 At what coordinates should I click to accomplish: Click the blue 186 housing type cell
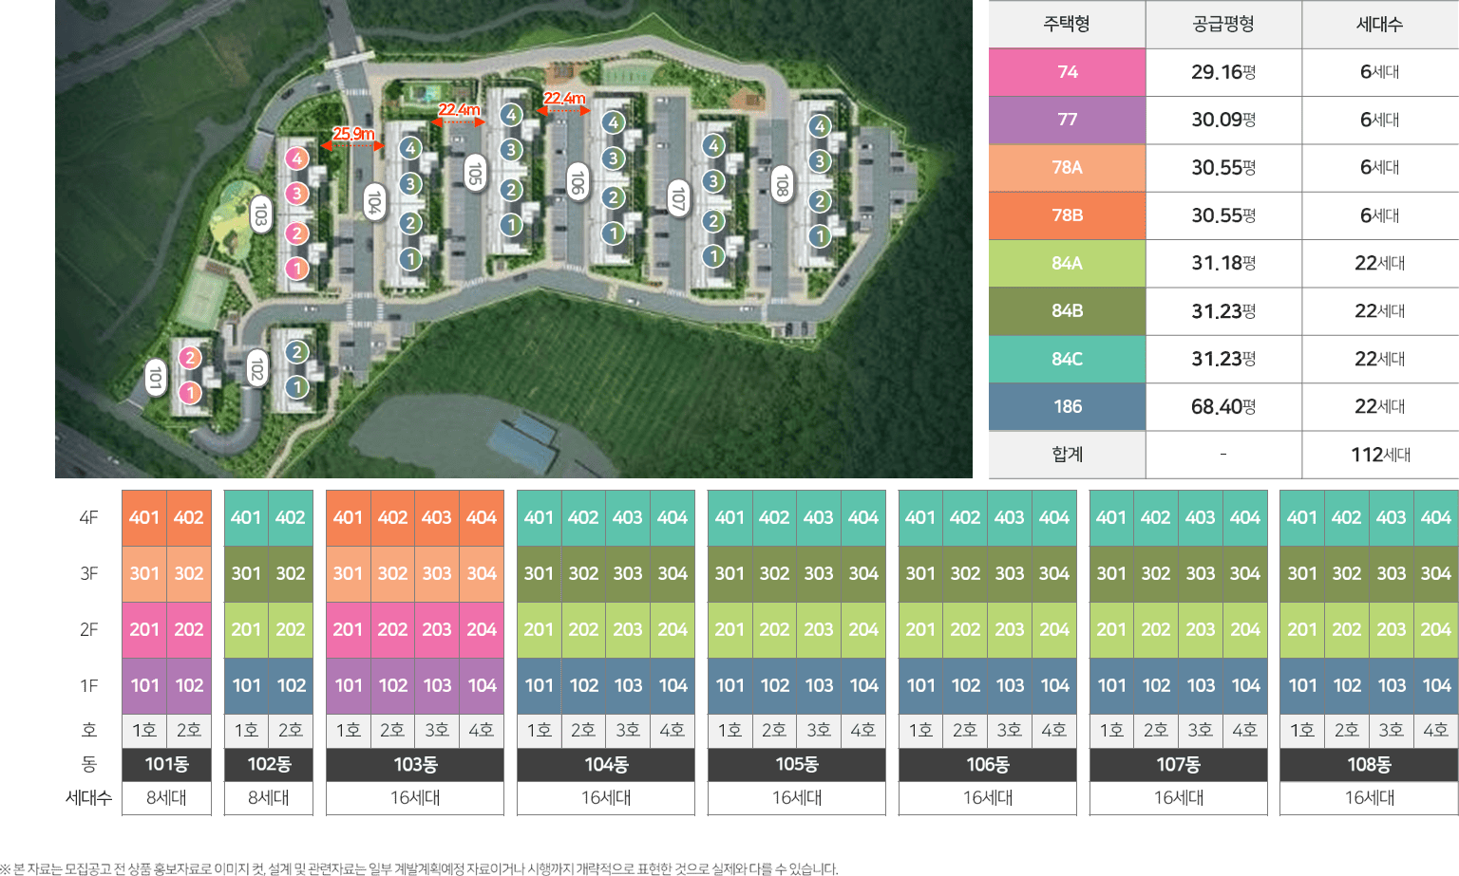(x=1067, y=406)
